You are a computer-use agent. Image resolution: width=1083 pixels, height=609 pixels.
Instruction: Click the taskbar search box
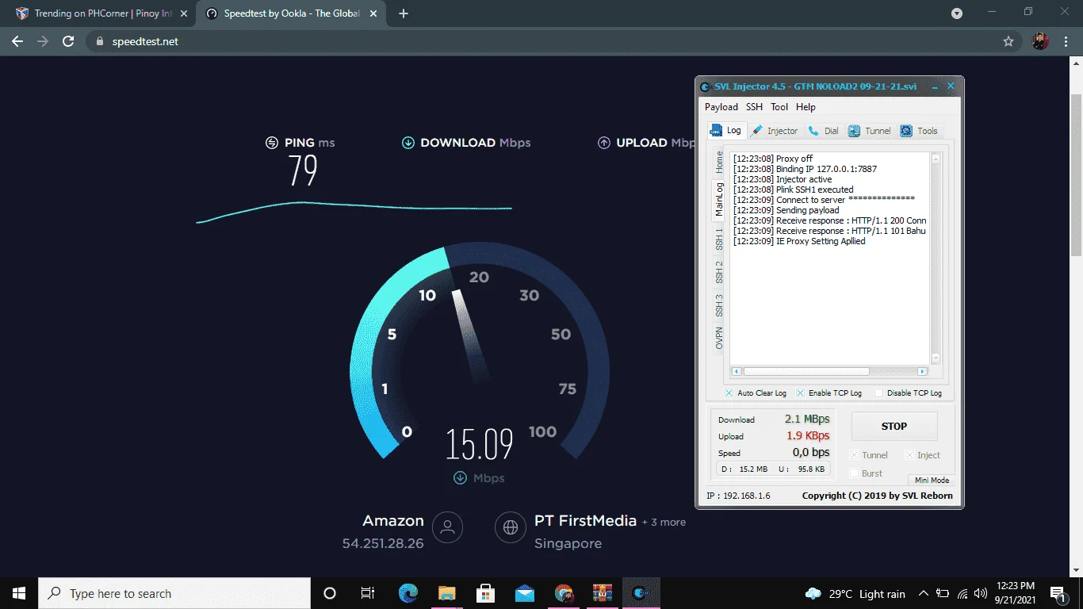pos(174,593)
